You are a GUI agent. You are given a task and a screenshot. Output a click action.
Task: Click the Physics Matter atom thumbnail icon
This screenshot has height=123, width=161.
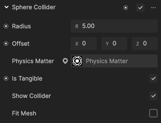[x=77, y=61]
